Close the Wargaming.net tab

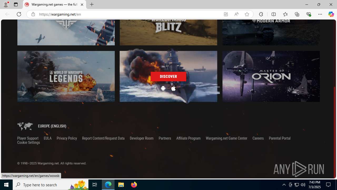(82, 4)
